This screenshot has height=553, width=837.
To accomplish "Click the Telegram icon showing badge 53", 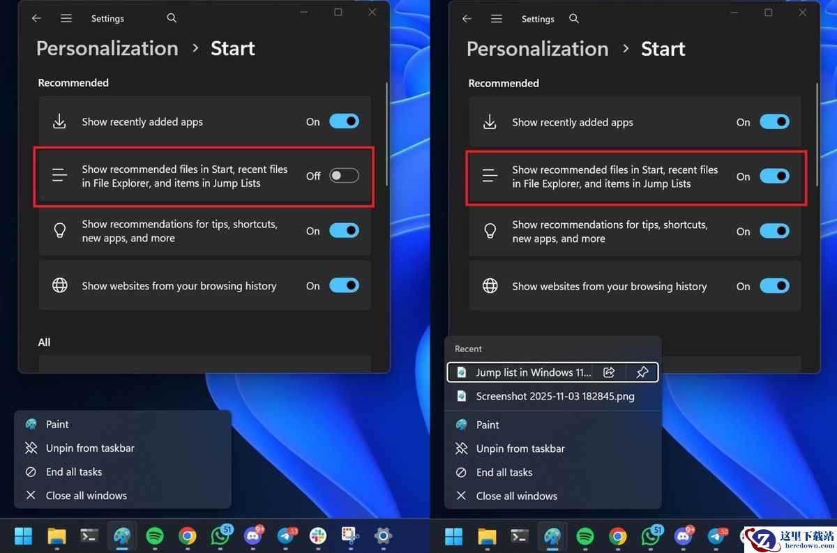I will [286, 536].
